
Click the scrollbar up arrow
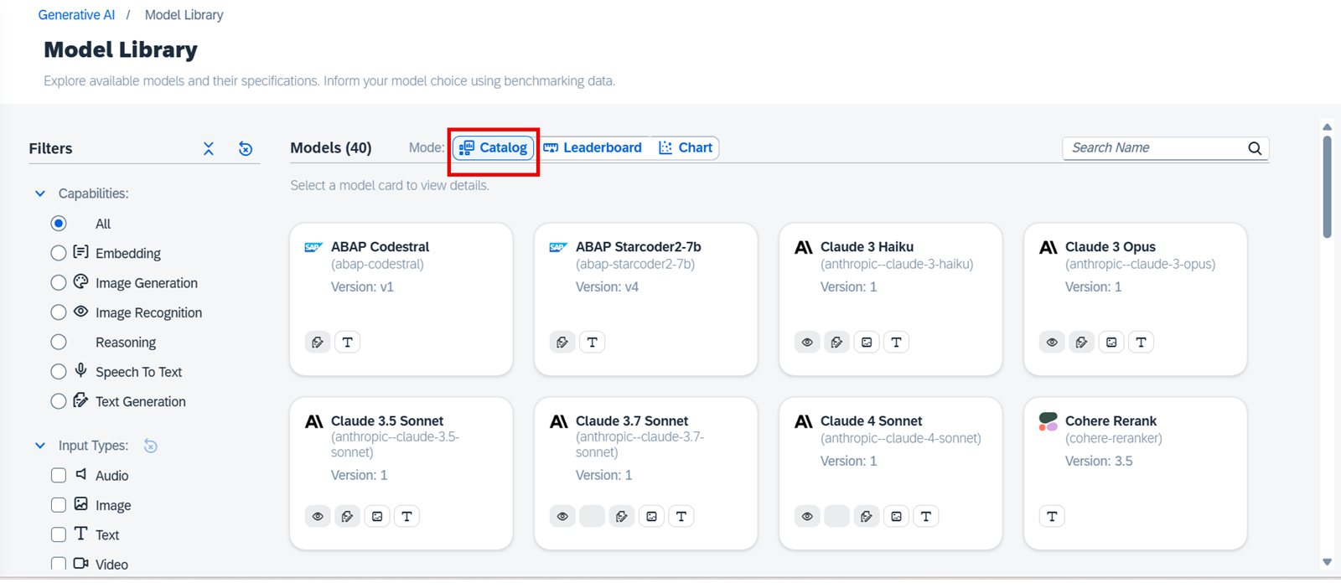click(1327, 126)
